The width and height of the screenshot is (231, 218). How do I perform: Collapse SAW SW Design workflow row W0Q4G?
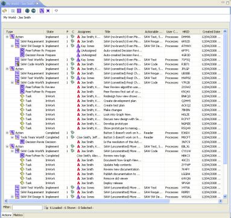point(12,197)
